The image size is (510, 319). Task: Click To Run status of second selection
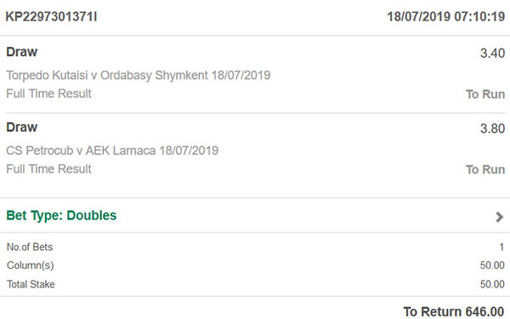485,169
